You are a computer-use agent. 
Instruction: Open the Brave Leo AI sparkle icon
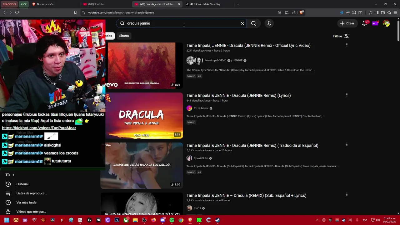click(389, 13)
